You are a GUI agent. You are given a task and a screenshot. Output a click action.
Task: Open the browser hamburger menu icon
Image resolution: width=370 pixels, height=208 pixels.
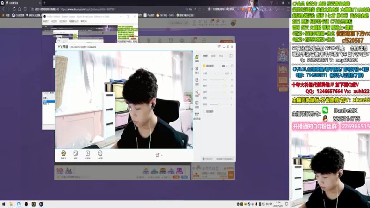(x=288, y=9)
